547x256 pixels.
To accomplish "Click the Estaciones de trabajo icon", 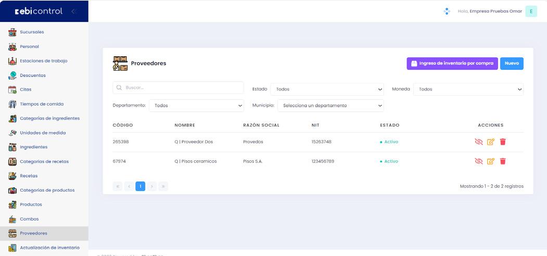I will [12, 61].
